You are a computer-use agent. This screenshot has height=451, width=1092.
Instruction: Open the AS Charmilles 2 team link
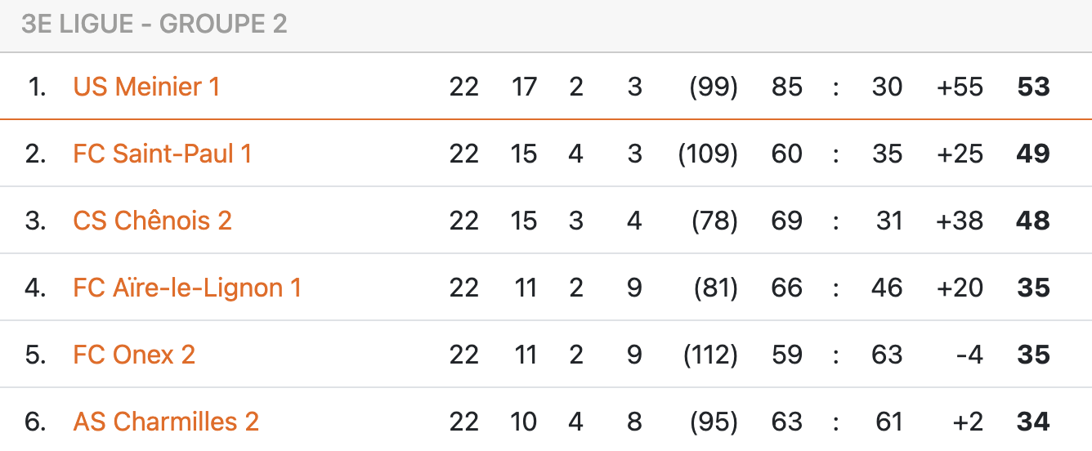(x=166, y=422)
